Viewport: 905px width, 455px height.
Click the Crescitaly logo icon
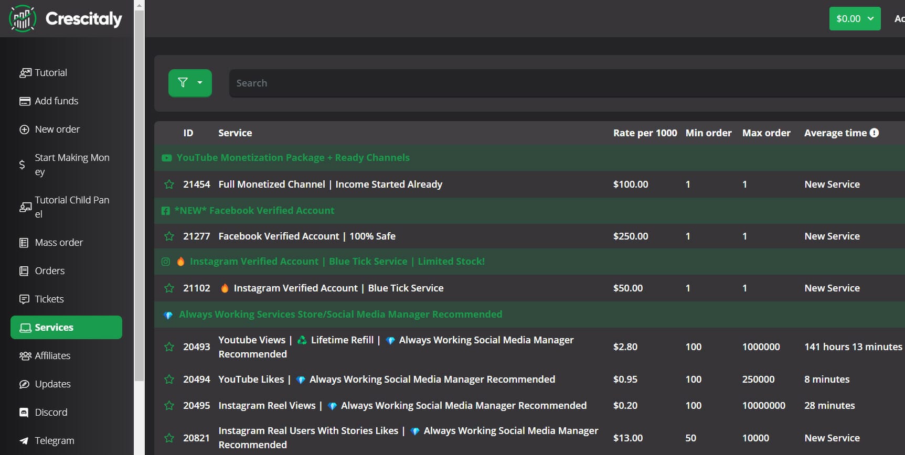click(x=23, y=19)
